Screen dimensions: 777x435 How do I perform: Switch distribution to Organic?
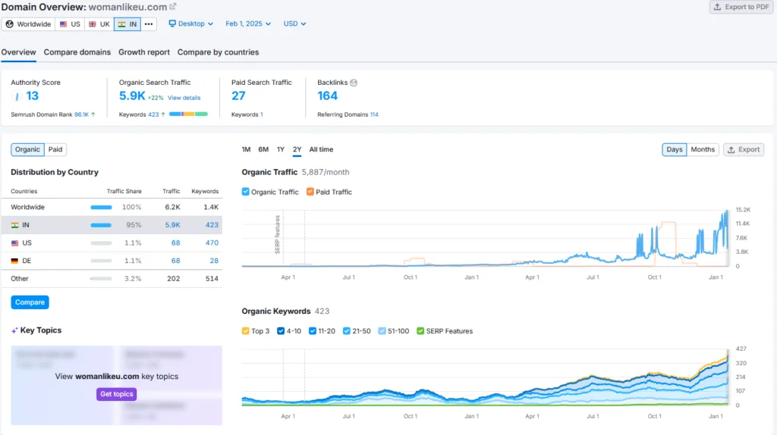coord(27,149)
